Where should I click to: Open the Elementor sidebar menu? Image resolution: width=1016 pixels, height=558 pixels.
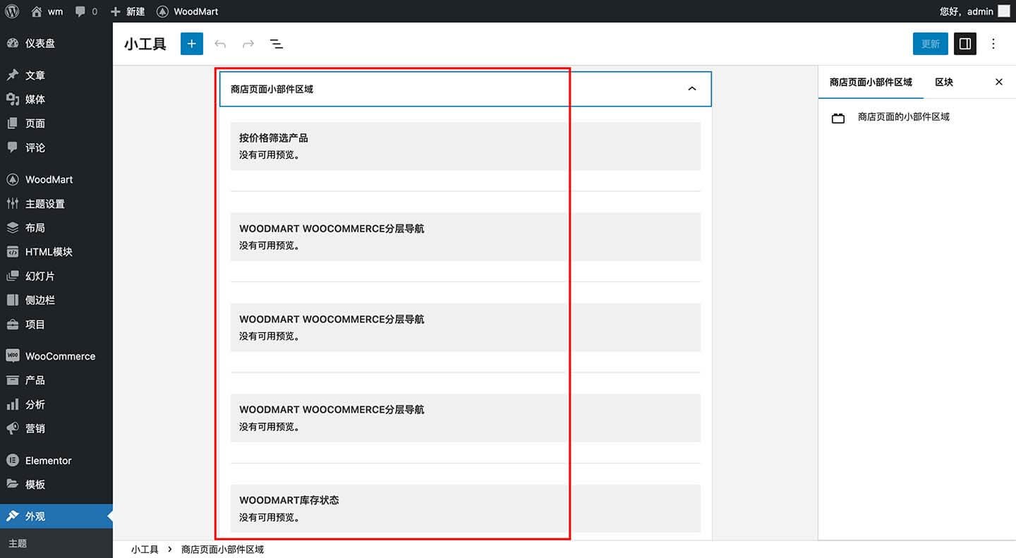click(56, 461)
